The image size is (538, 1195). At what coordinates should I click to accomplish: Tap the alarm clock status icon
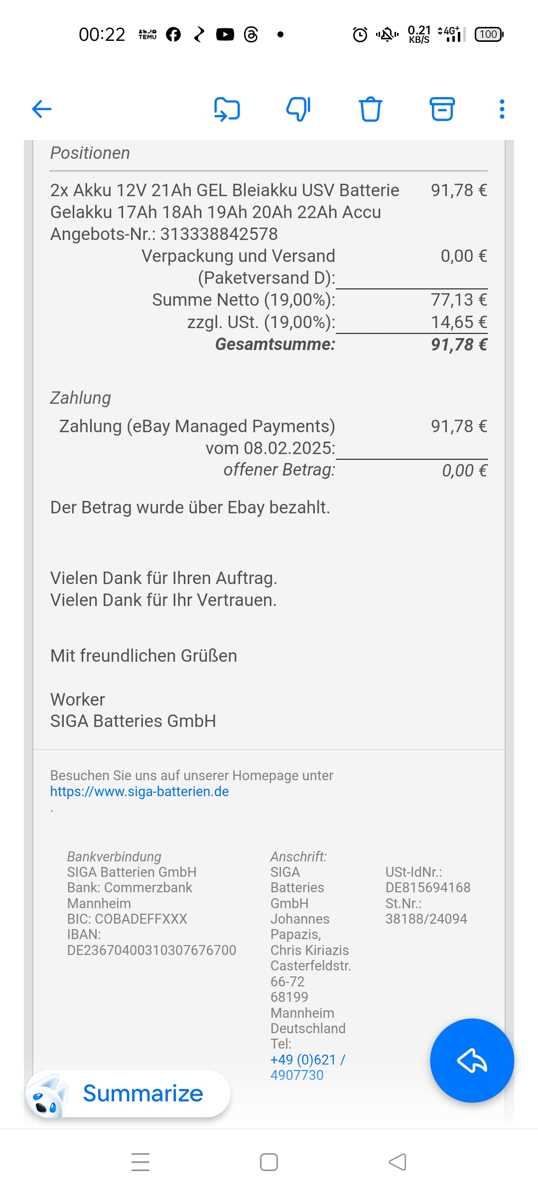tap(360, 34)
